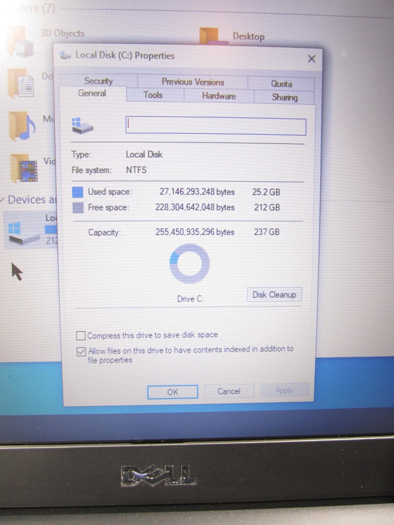Click the title bar disk icon
Screen dimensions: 394x525
pos(66,55)
